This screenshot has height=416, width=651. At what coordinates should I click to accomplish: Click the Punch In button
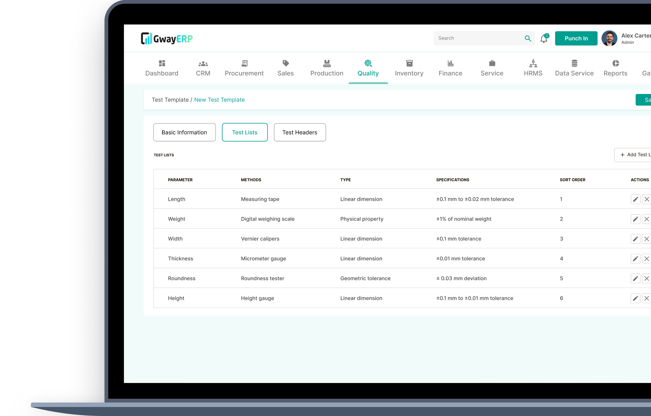pyautogui.click(x=576, y=38)
